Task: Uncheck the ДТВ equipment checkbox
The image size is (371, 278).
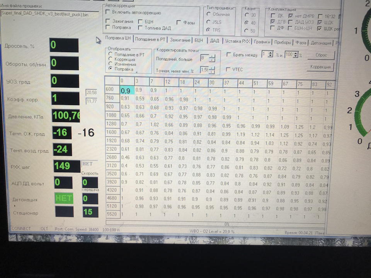Action: tap(272, 22)
